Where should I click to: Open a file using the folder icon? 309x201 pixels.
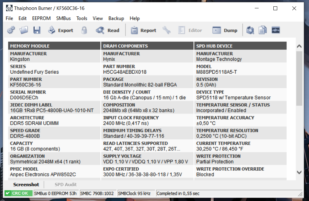tap(24, 30)
